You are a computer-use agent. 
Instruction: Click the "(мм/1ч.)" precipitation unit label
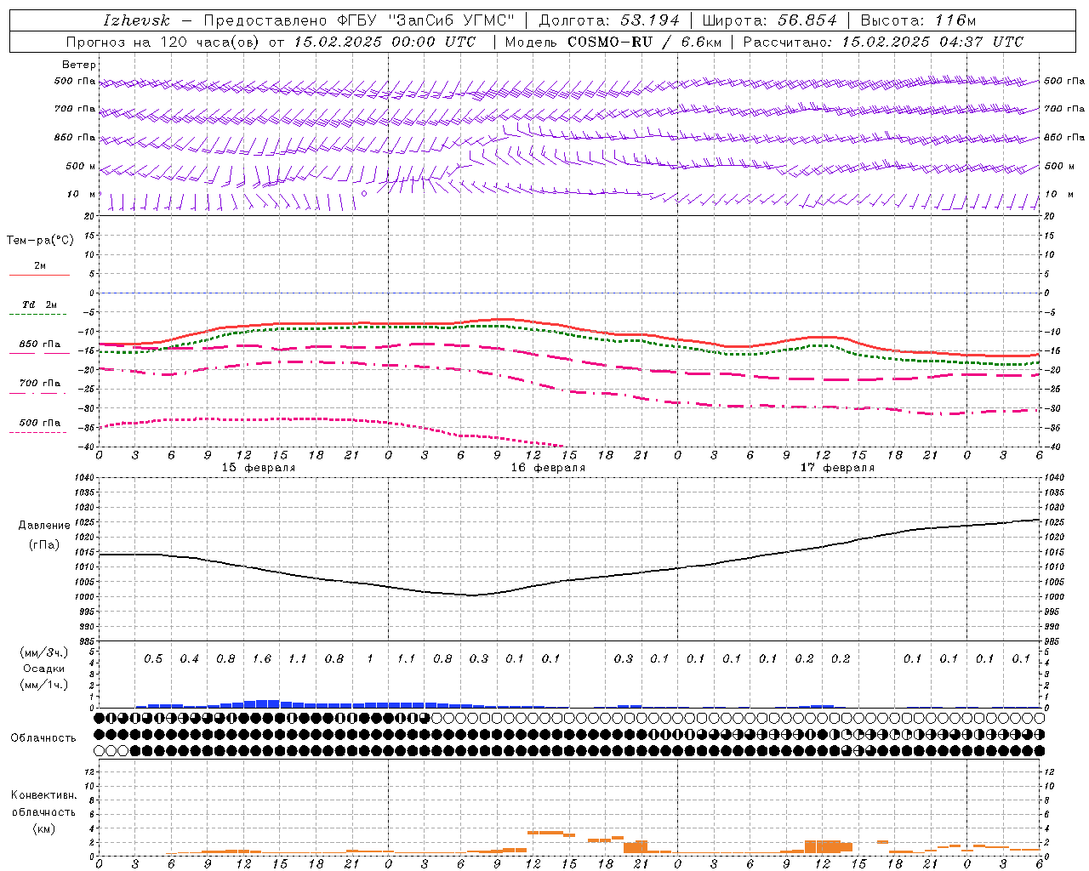[x=44, y=685]
